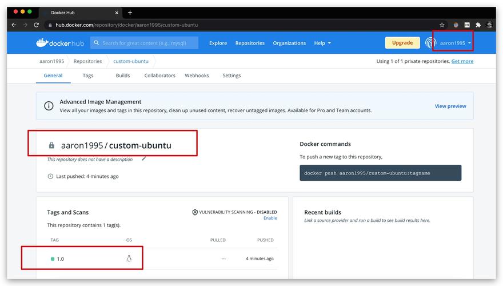Viewport: 503px width, 286px height.
Task: Click the site lock icon in address bar
Action: coord(50,25)
